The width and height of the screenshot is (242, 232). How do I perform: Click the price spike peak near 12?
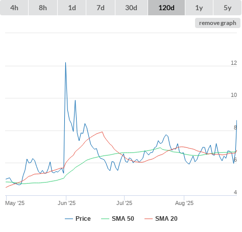coord(65,63)
